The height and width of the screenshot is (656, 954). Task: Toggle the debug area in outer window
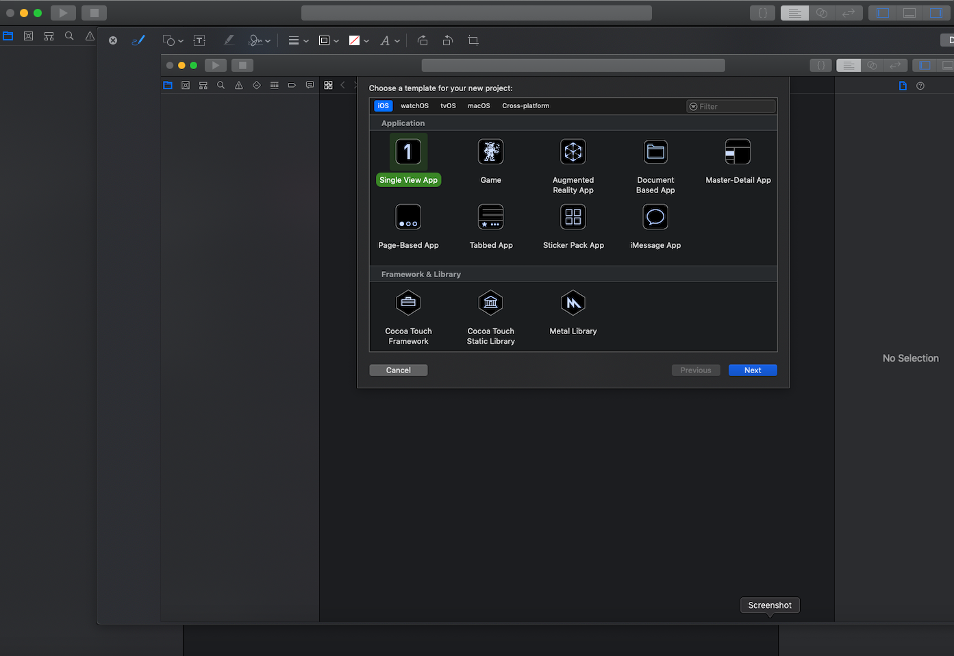(909, 13)
